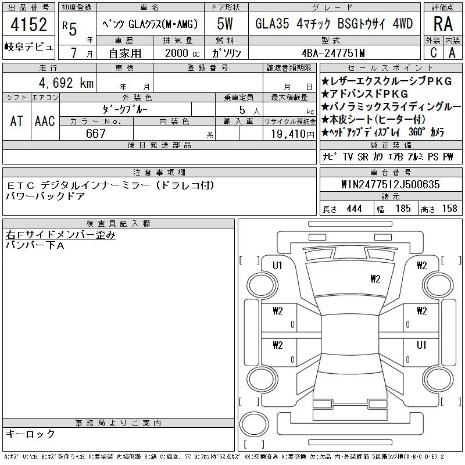Click the W2 mark on the hood

click(374, 278)
